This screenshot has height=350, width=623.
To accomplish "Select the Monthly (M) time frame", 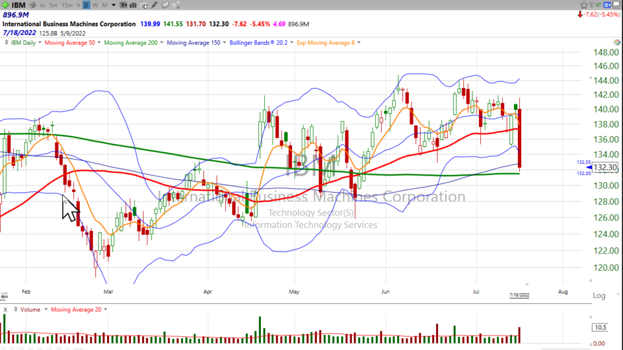I will click(x=104, y=5).
